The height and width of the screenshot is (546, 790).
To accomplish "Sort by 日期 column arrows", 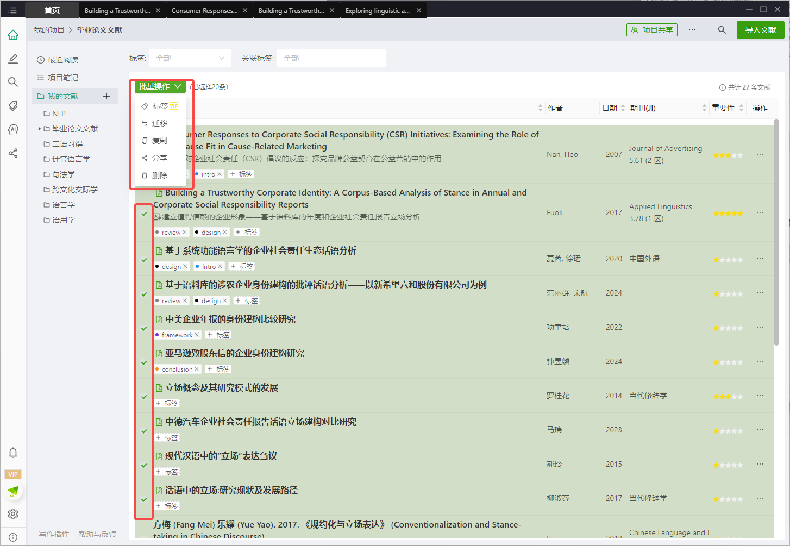I will point(623,108).
